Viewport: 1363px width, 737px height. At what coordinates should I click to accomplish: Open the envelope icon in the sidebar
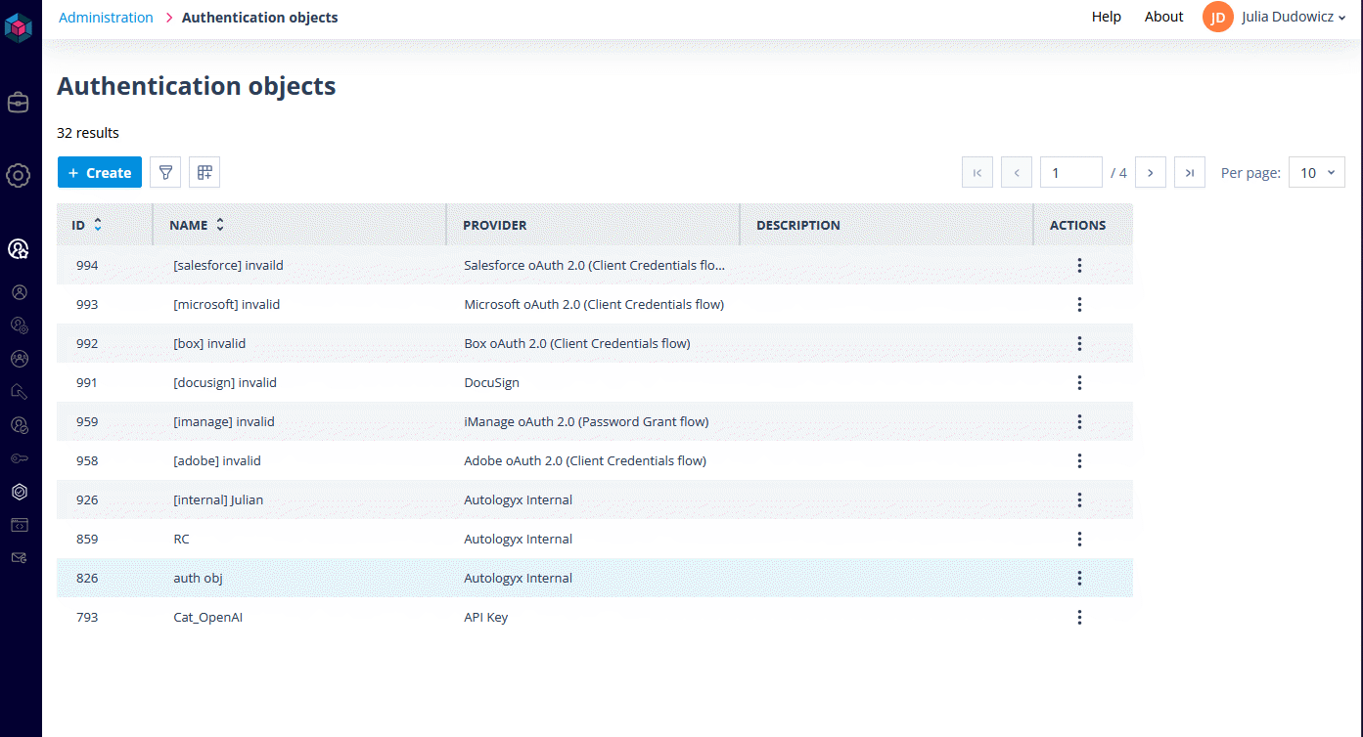(19, 557)
